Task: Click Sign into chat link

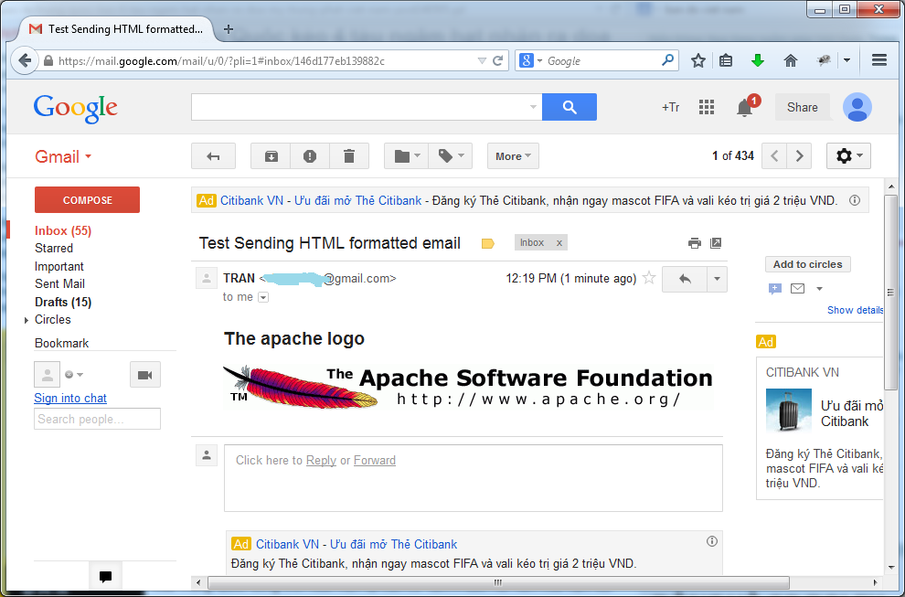Action: click(70, 398)
